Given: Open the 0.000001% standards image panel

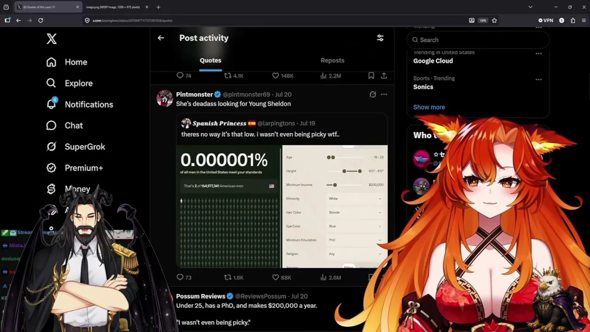Looking at the screenshot, I should [229, 207].
